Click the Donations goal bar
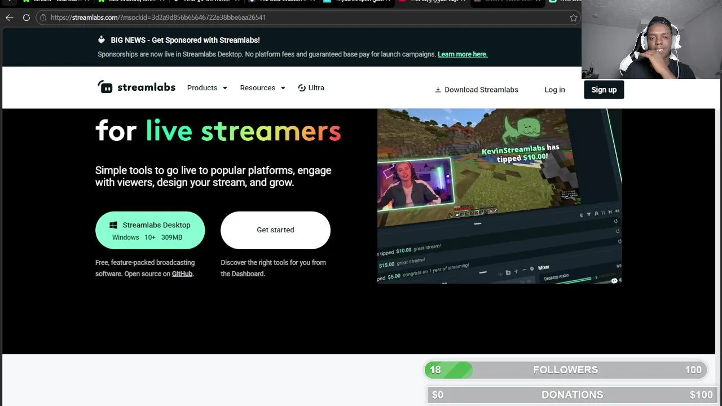Image resolution: width=722 pixels, height=406 pixels. coord(573,395)
